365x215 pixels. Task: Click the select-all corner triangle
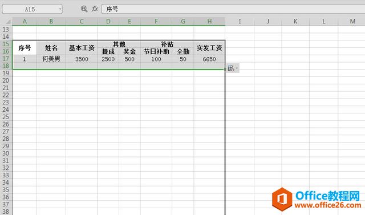click(8, 22)
